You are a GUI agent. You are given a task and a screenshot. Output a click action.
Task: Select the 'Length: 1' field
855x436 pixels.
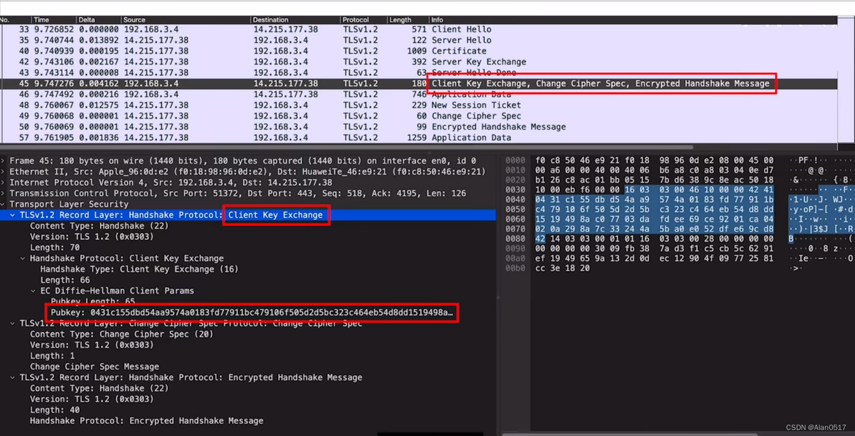coord(52,356)
